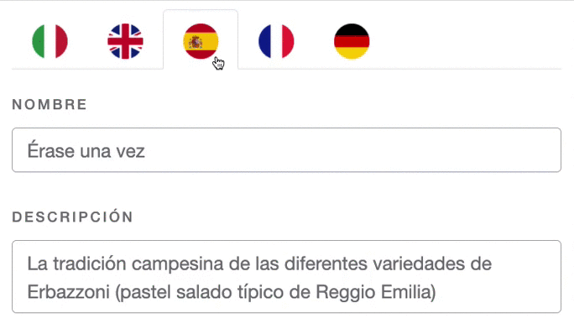Click 'pastel salado' in the description text
574x329 pixels.
click(177, 292)
